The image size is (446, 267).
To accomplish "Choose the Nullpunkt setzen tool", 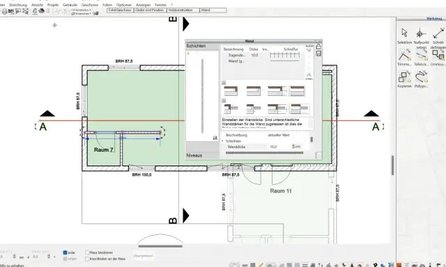I will click(x=420, y=33).
